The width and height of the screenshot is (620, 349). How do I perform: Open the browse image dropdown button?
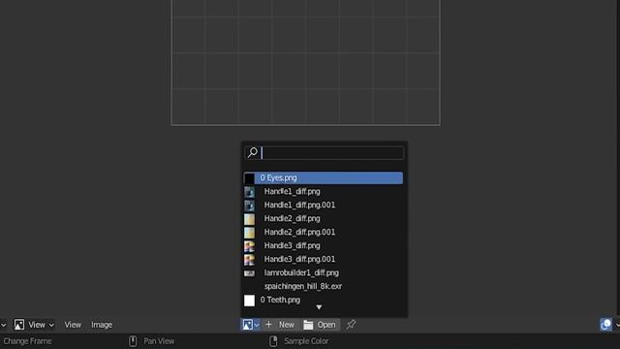pyautogui.click(x=251, y=325)
